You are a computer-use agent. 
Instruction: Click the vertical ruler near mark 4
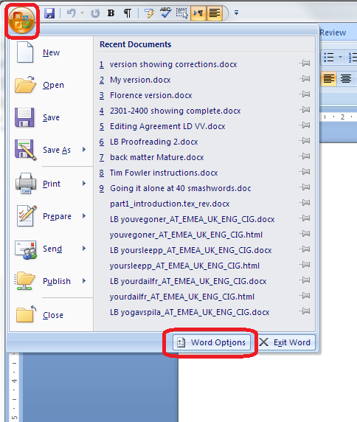point(15,381)
